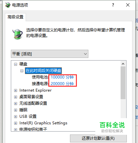Click the scrollbar up arrow in settings list
Viewport: 138px width, 143px height.
(123, 64)
